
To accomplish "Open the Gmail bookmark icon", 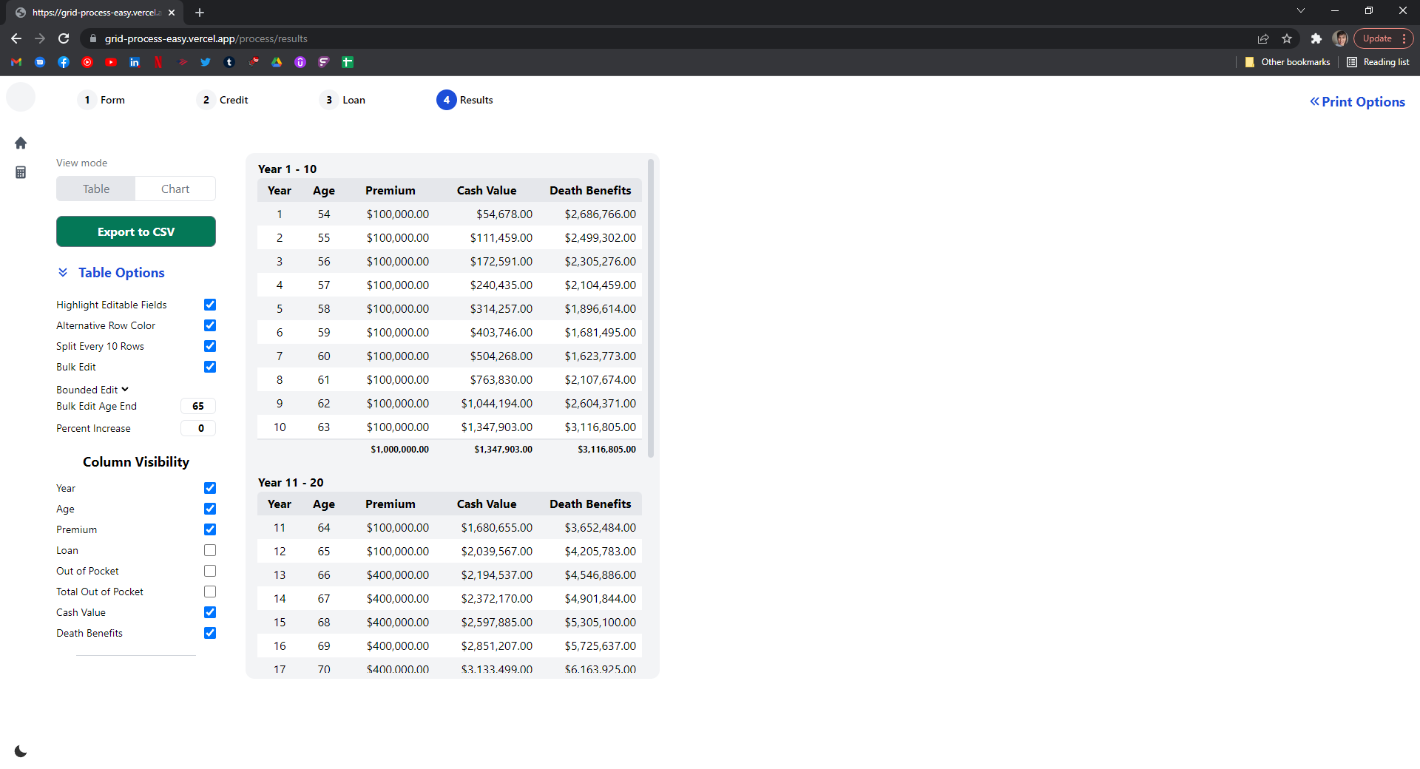I will (x=16, y=62).
